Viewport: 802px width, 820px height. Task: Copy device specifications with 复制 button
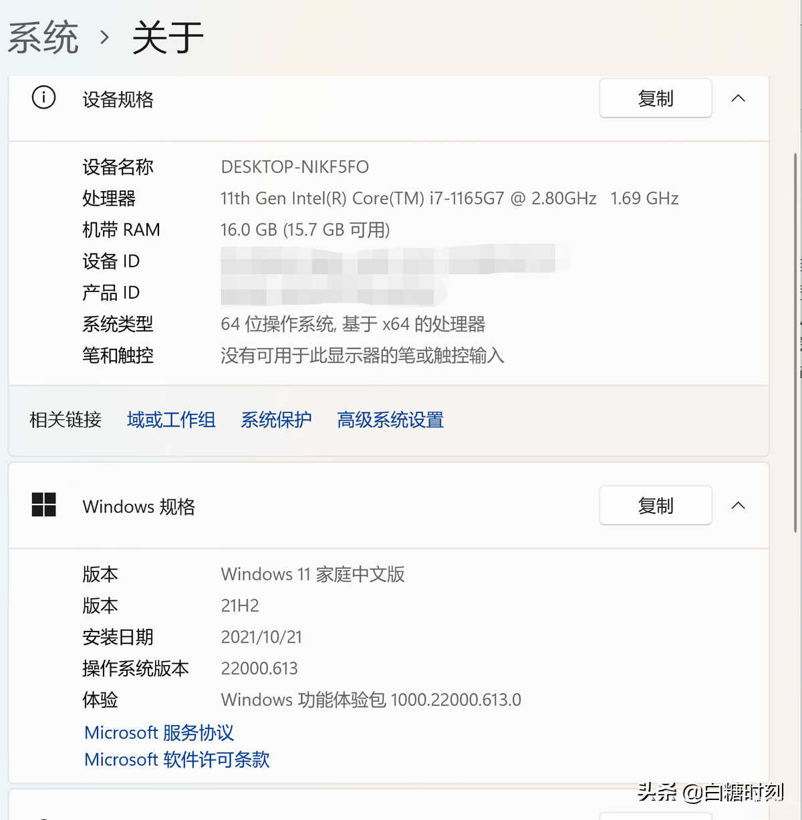pyautogui.click(x=656, y=98)
